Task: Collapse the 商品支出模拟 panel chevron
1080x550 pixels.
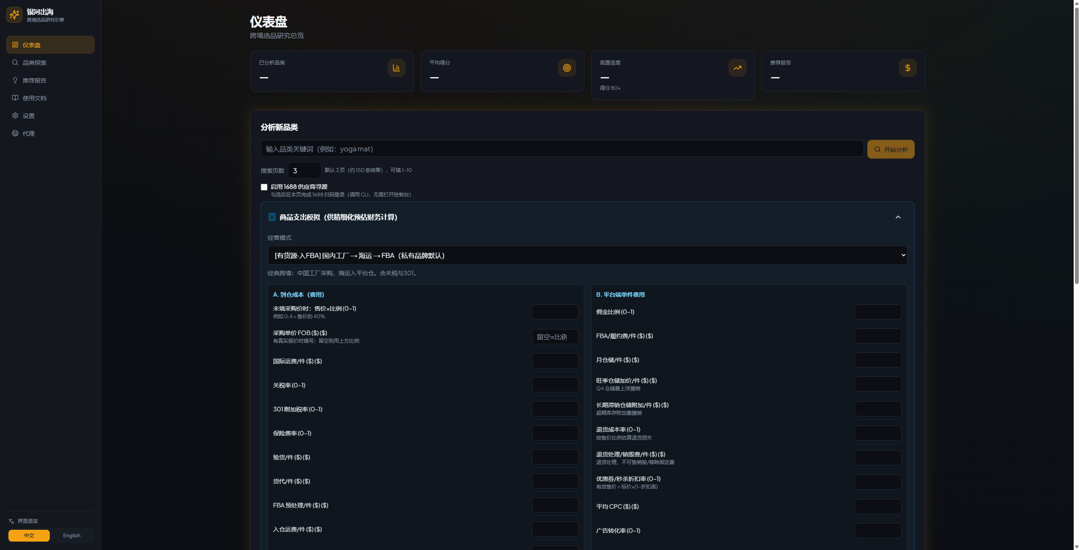Action: click(x=898, y=217)
